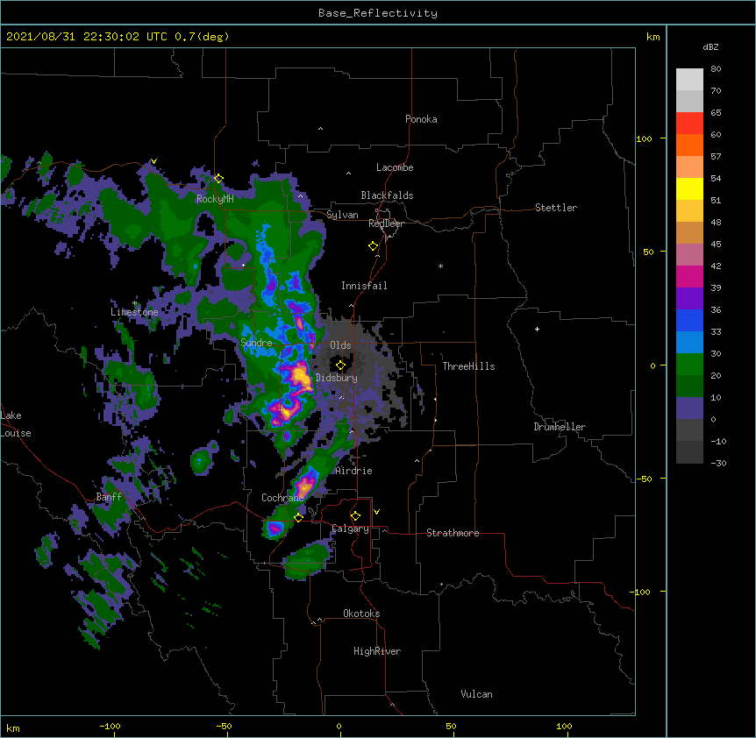Click the magenta 42 dBZ legend swatch

tap(689, 276)
